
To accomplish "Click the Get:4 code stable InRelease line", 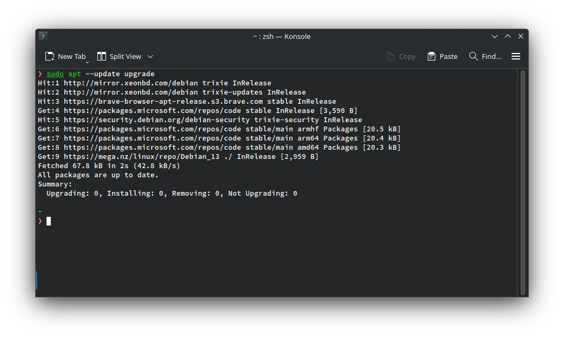I will [x=197, y=111].
